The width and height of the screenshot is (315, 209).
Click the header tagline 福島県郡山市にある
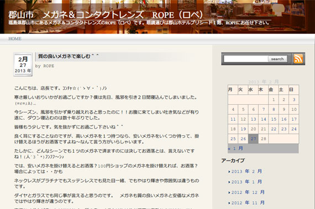[139, 23]
